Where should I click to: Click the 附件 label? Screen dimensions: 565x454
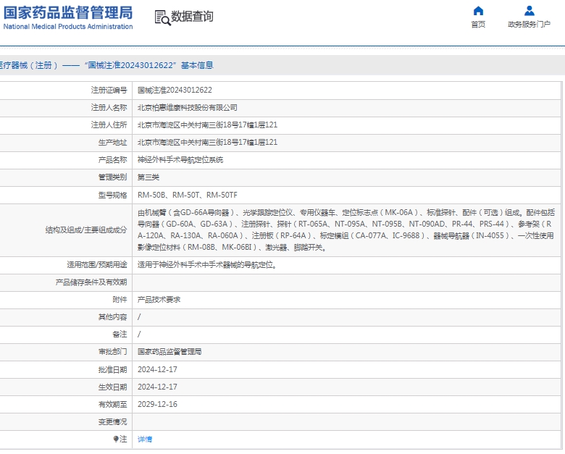(x=120, y=300)
